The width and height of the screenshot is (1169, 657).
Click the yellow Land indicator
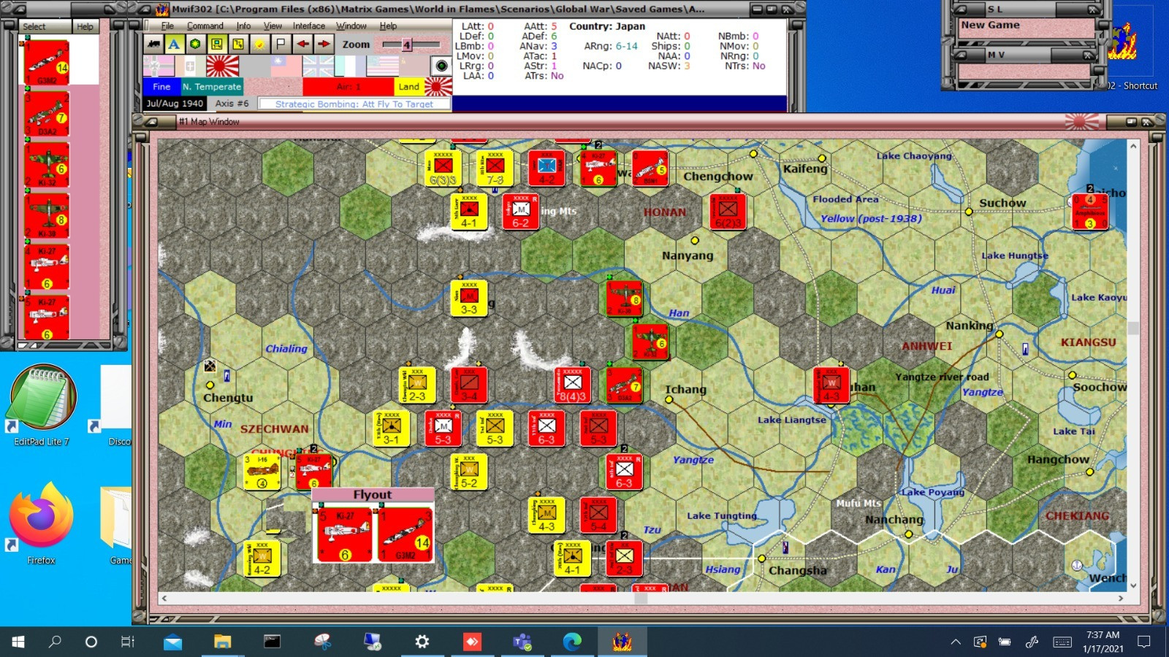(408, 86)
